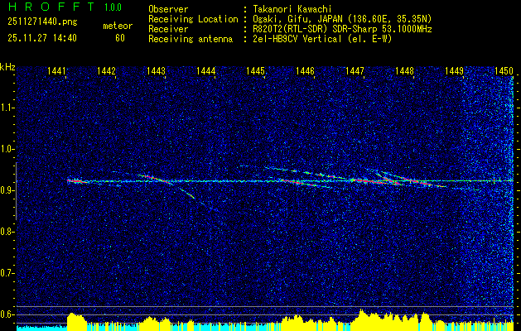Click the 1443 time axis marker
The image size is (521, 331).
pos(156,70)
